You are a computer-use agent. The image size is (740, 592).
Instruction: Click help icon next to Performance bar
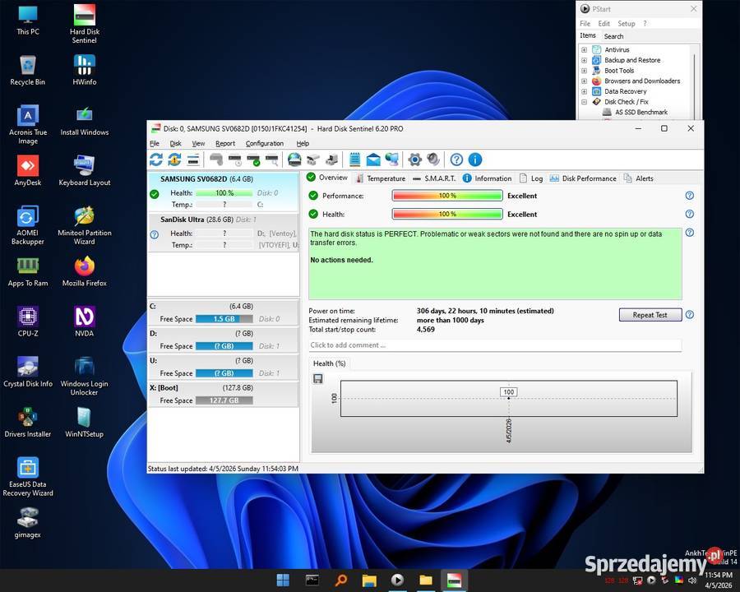689,196
